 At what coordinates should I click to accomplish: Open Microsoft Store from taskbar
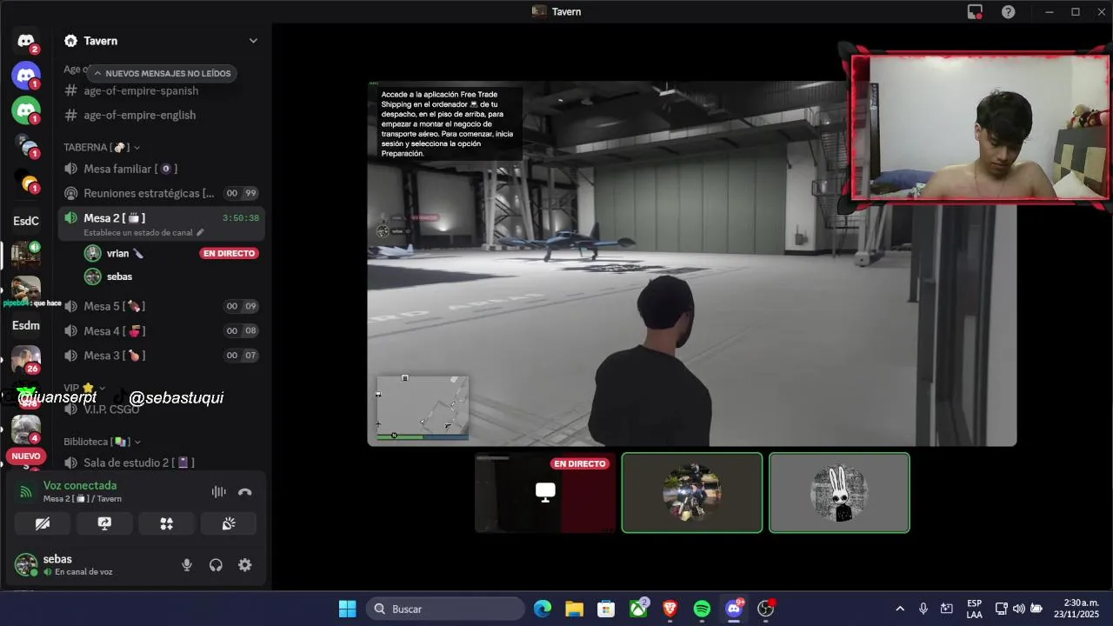pyautogui.click(x=606, y=609)
